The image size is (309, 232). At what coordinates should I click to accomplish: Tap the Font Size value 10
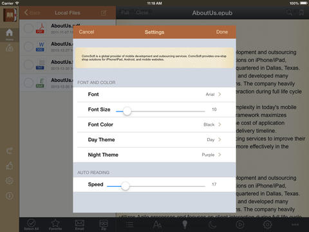point(214,110)
